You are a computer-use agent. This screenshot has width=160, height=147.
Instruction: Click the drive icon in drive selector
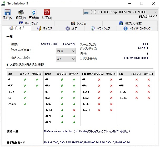[86, 12]
